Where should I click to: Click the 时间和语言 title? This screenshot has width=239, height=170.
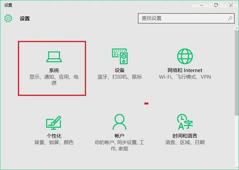pyautogui.click(x=185, y=136)
